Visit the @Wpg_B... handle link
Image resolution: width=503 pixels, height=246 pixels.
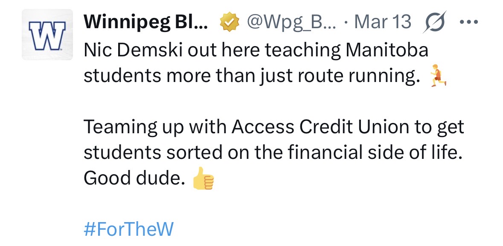[291, 22]
